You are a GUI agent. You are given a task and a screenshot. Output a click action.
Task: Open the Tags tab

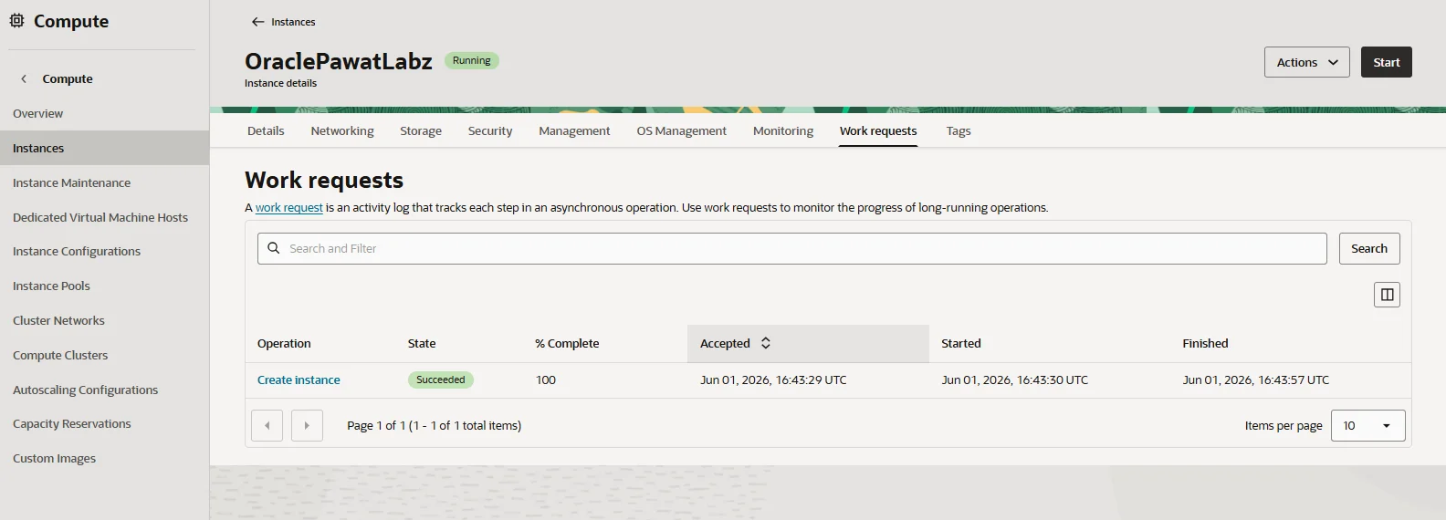point(959,130)
